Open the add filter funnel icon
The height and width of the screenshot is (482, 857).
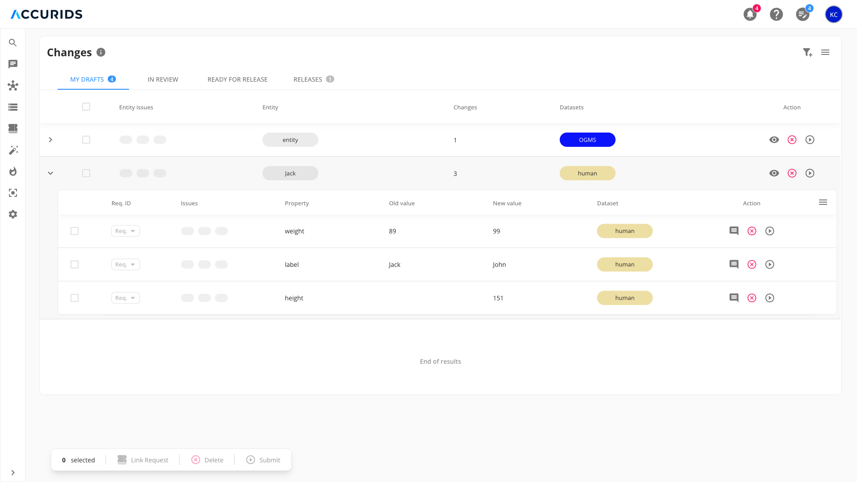coord(807,53)
